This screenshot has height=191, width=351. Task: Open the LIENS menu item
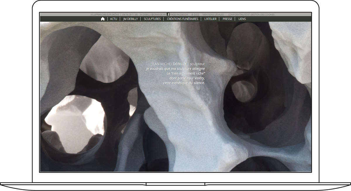tap(242, 19)
